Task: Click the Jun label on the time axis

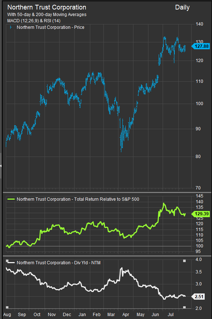Action: pos(155,315)
